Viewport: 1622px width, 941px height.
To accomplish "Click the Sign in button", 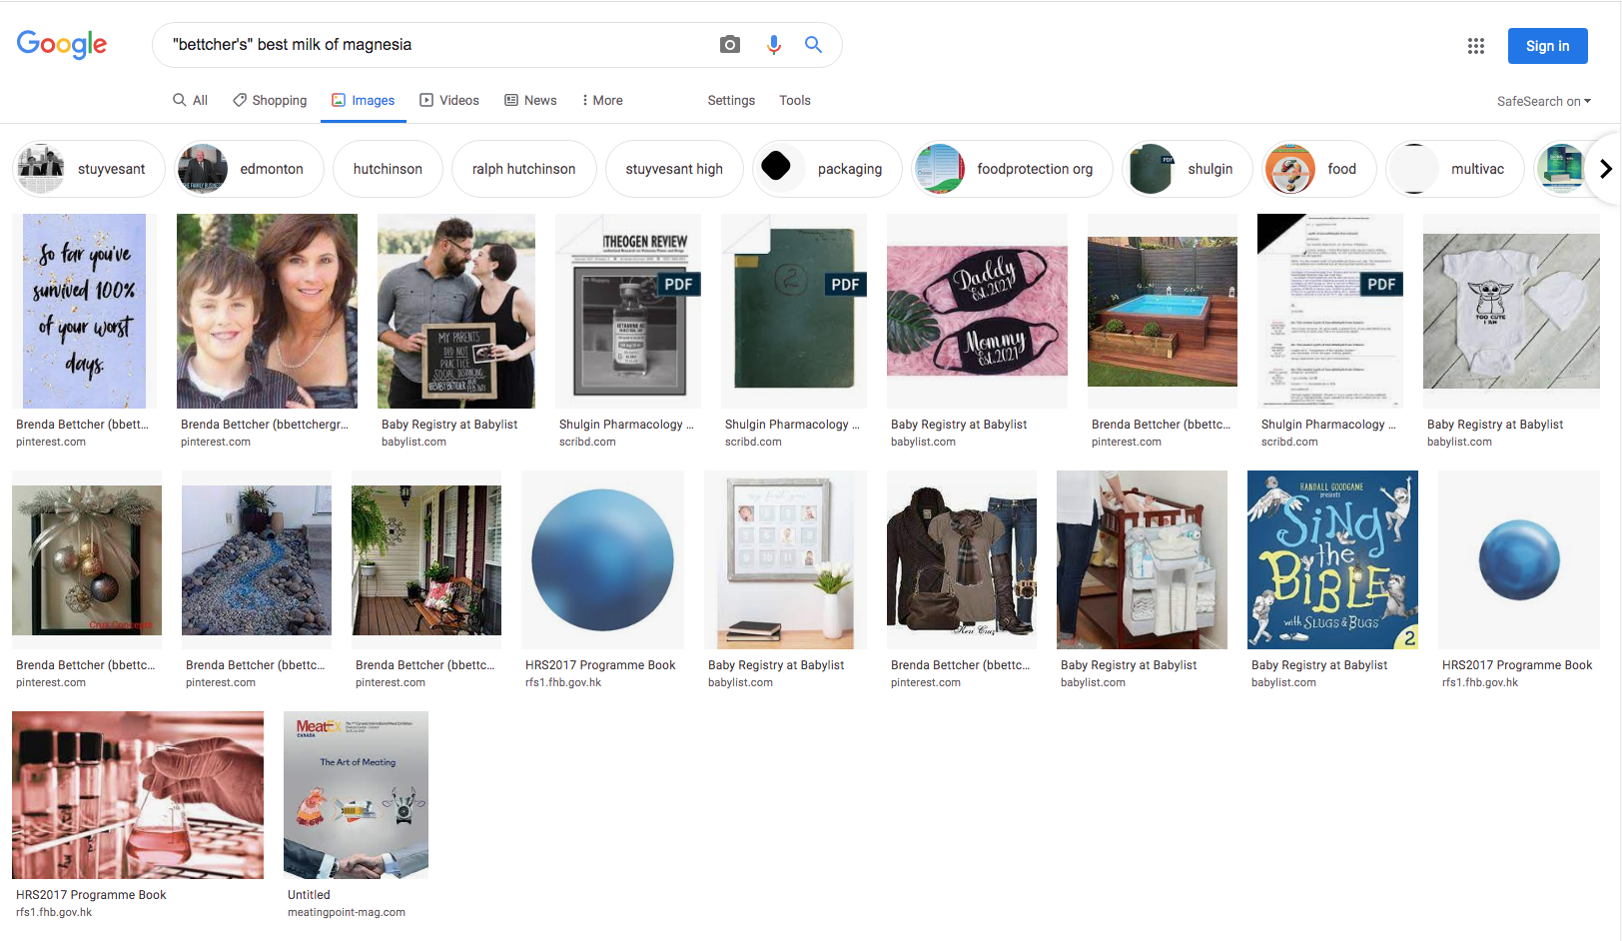I will point(1547,46).
